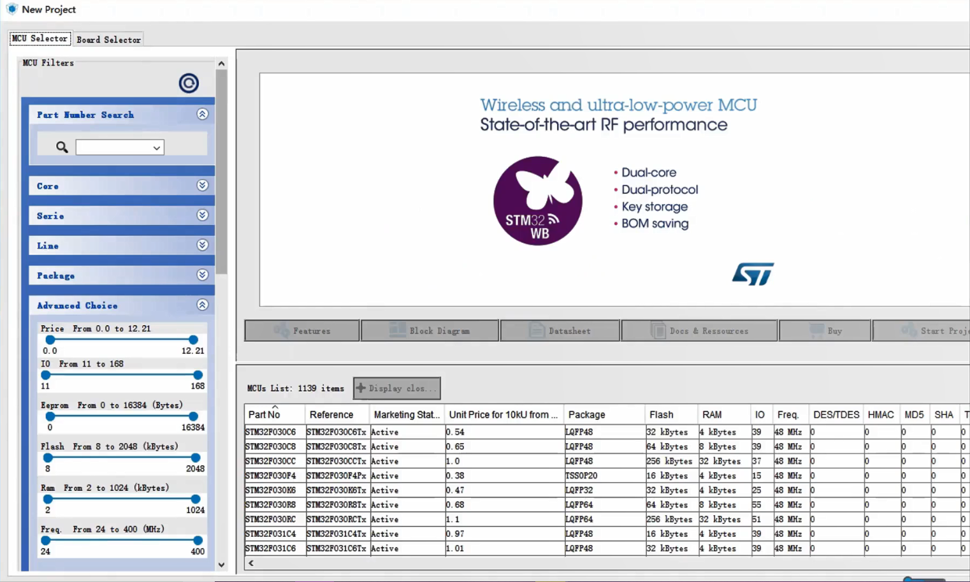Sort by the Reference column header
The width and height of the screenshot is (970, 582).
coord(337,414)
